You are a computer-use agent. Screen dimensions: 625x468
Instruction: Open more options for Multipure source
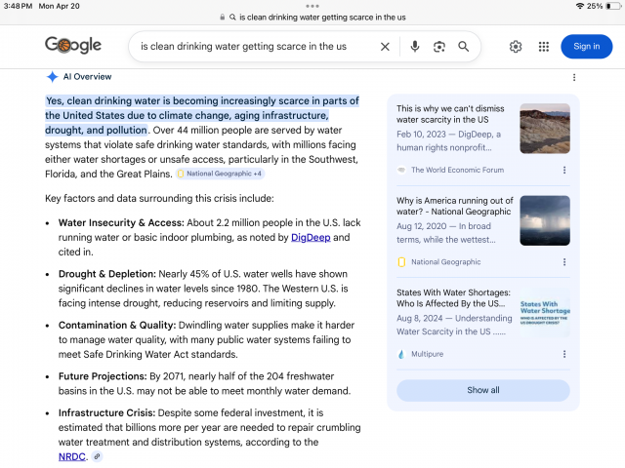(564, 355)
